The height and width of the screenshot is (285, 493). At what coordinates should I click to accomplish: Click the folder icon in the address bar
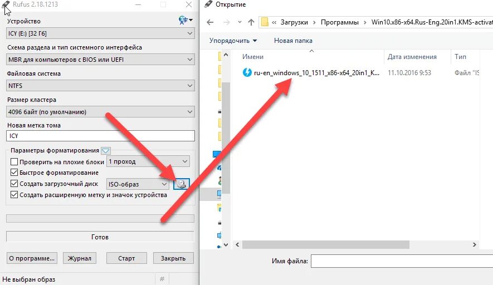pyautogui.click(x=265, y=22)
